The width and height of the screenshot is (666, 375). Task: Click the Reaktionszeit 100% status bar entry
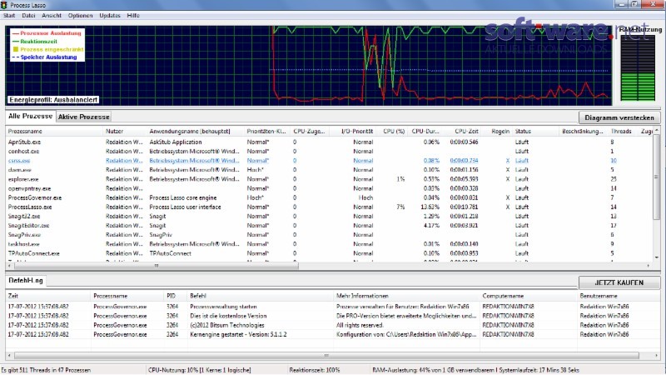(315, 370)
